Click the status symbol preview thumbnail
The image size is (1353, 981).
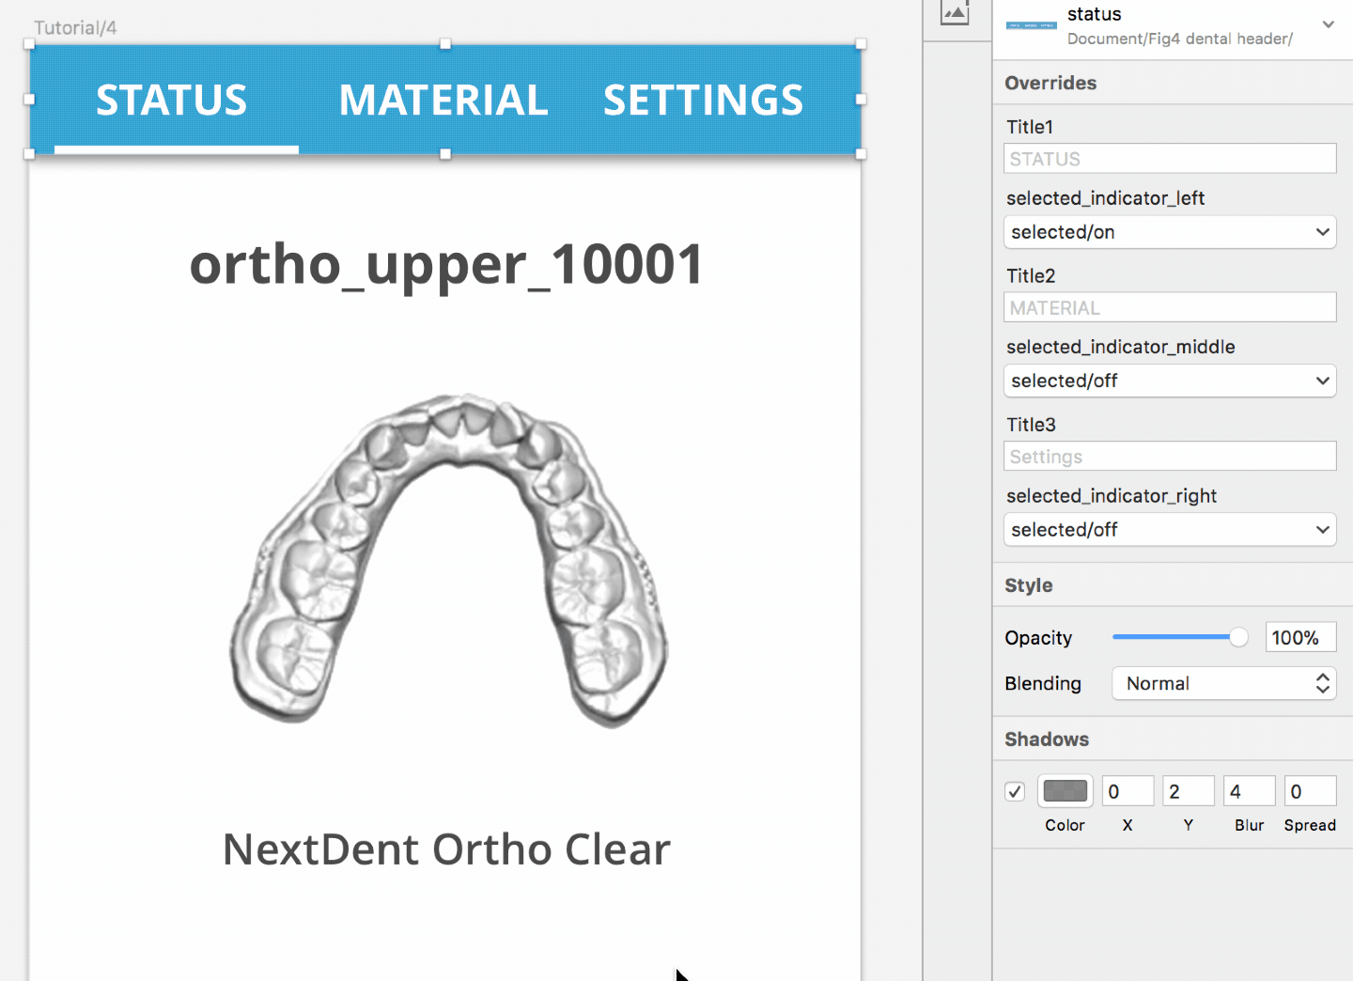point(1032,25)
